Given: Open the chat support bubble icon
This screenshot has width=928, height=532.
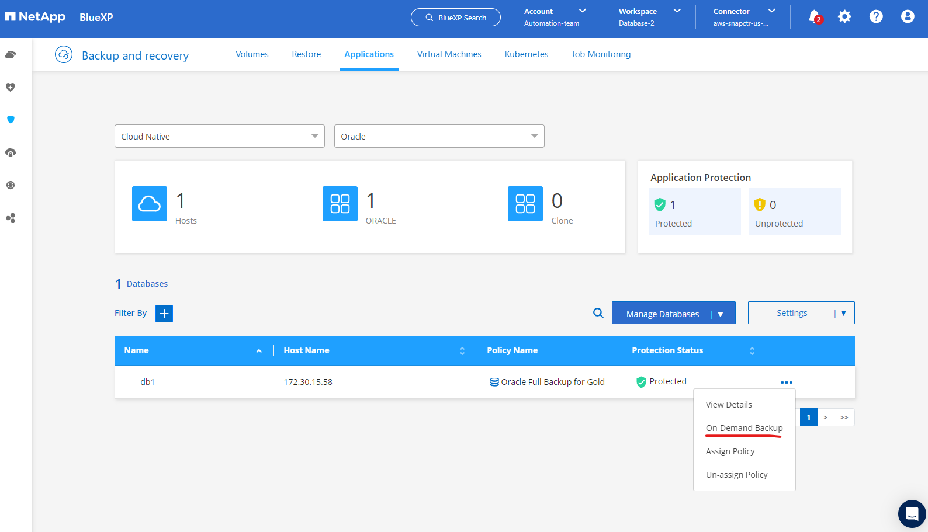Looking at the screenshot, I should pos(912,514).
